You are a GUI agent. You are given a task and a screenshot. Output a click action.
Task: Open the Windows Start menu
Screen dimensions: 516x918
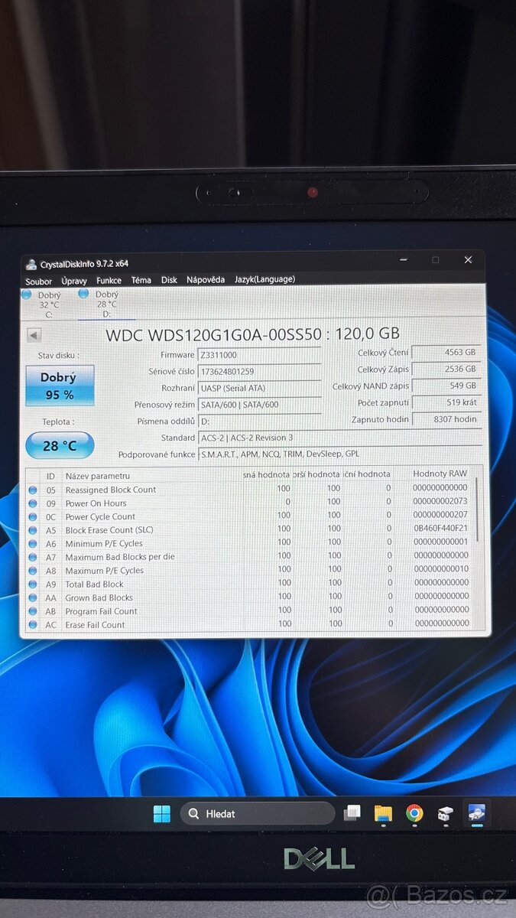click(162, 814)
